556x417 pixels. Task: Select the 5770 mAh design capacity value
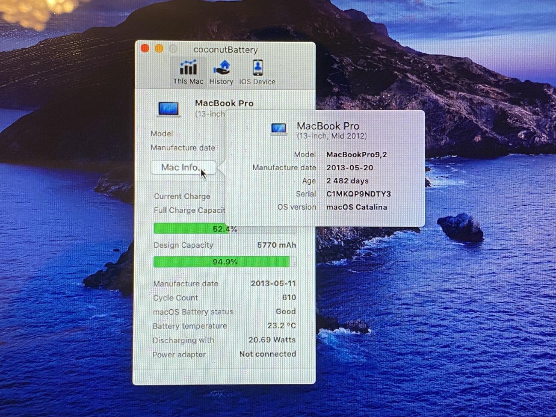[276, 245]
